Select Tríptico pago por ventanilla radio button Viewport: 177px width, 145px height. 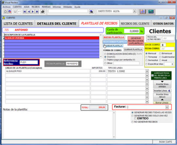pyautogui.click(x=105, y=60)
